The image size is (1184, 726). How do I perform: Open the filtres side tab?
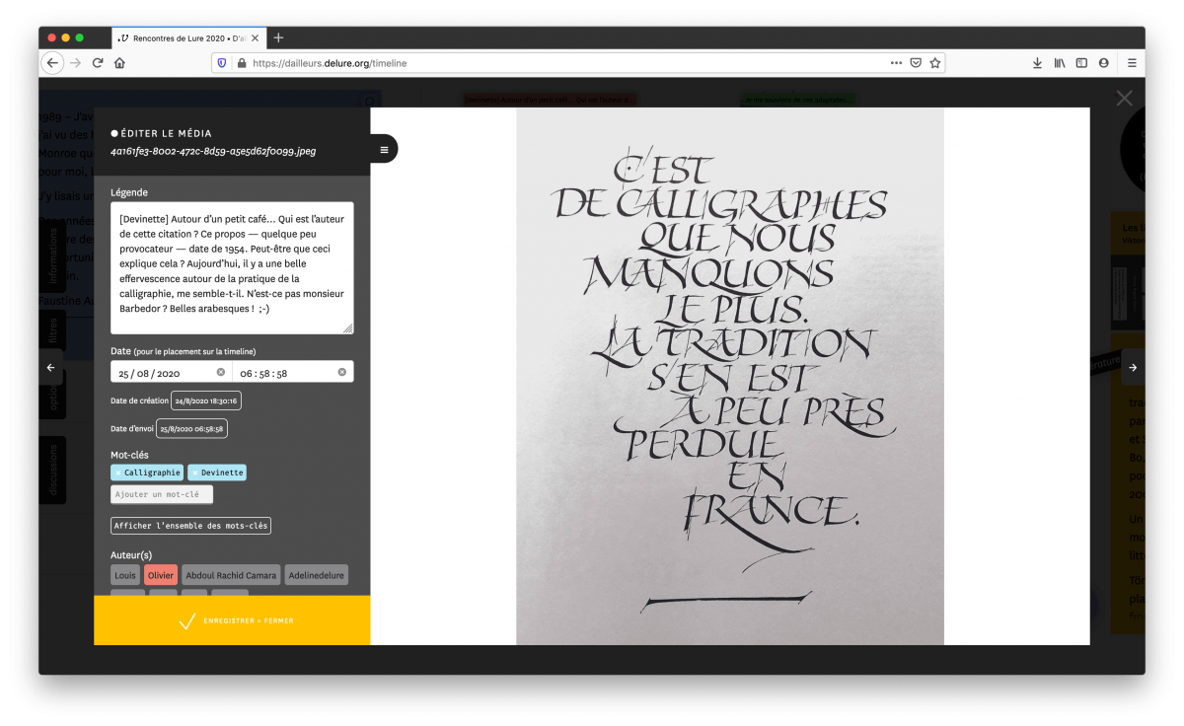pos(53,329)
